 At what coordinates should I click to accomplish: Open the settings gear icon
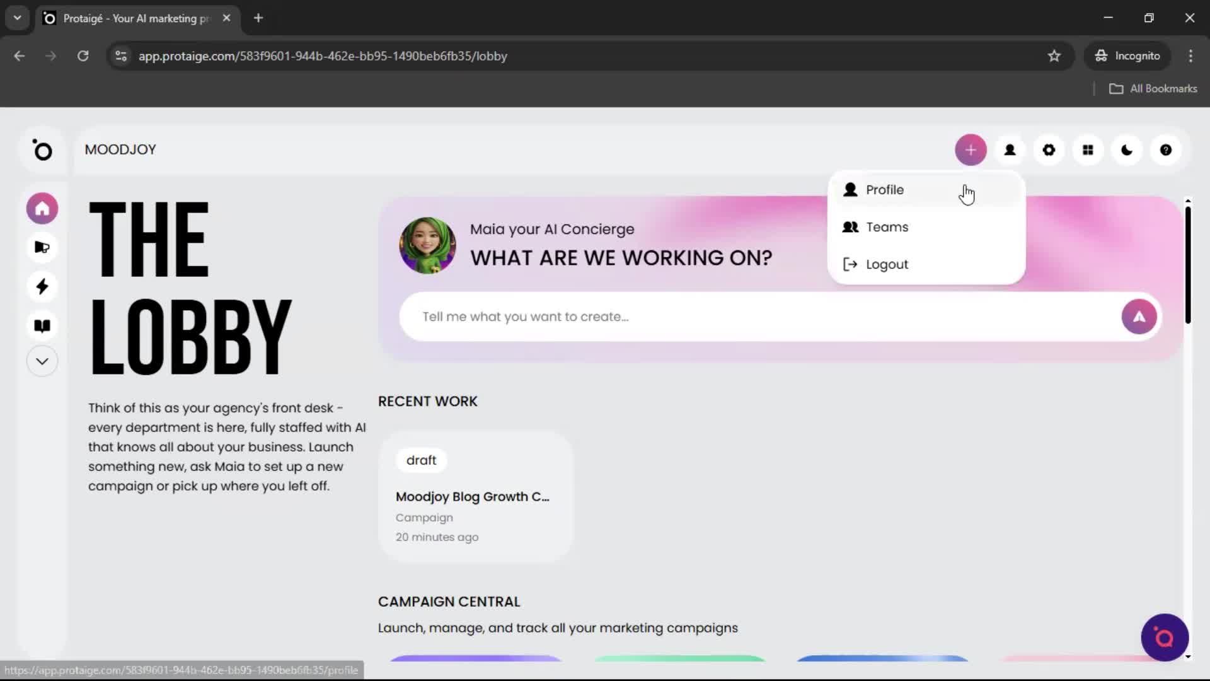tap(1049, 150)
